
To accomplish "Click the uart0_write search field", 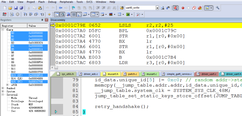I will pos(140,8).
